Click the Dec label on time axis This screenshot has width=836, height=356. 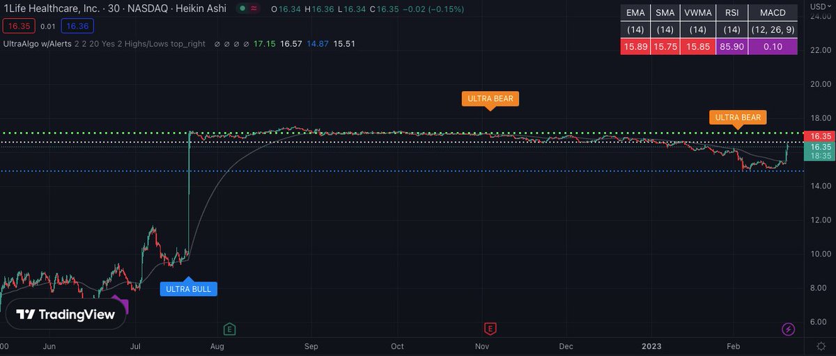coord(566,346)
